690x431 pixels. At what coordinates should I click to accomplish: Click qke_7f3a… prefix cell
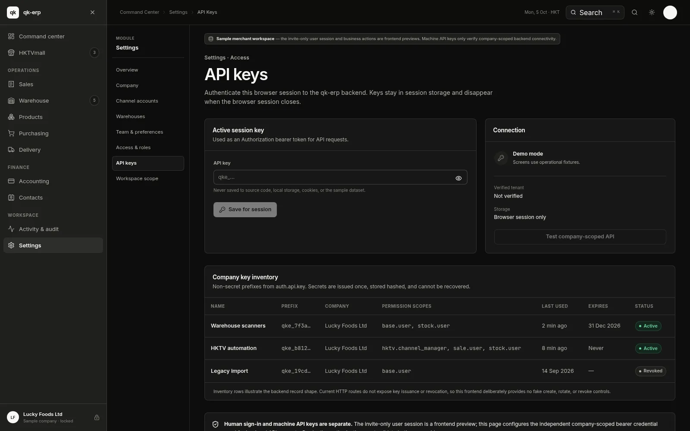coord(296,326)
